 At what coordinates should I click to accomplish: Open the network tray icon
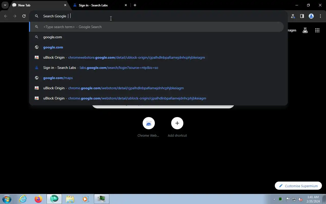(x=294, y=199)
